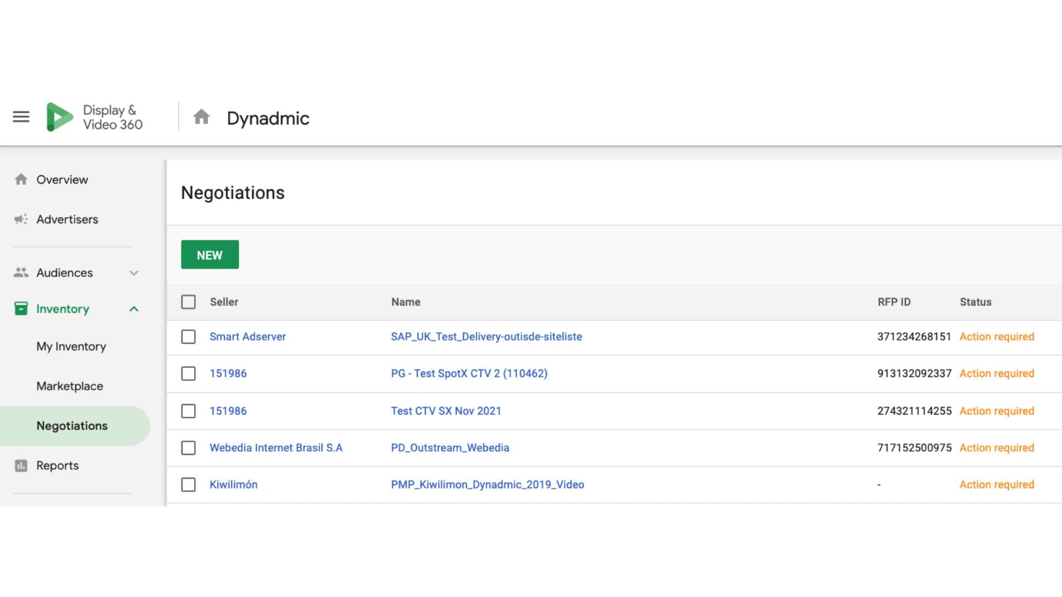Click RFP ID 274321114255
1062x597 pixels.
pyautogui.click(x=914, y=411)
